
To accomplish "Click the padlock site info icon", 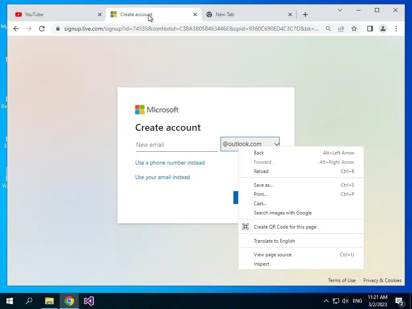I will [58, 29].
